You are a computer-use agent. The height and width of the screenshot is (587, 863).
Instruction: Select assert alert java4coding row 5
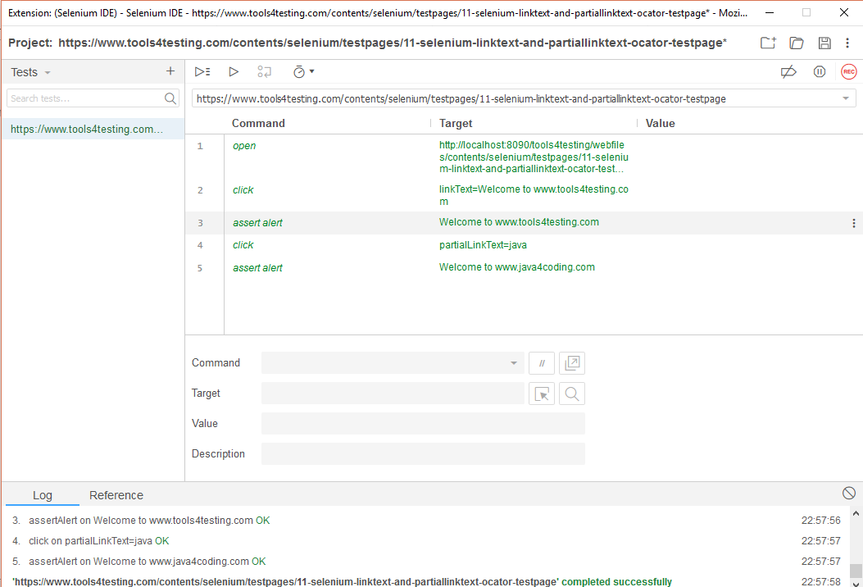[x=524, y=267]
